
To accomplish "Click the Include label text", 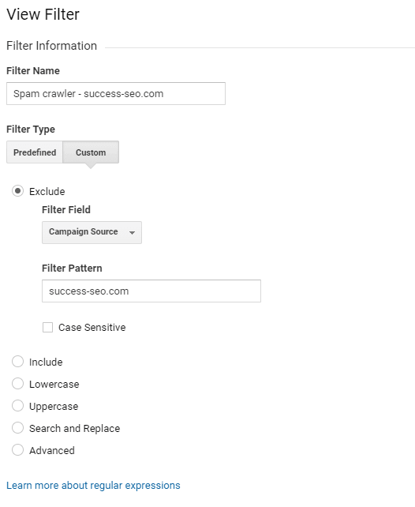I will click(46, 362).
